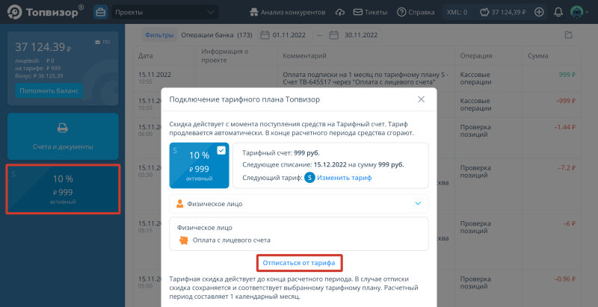
Task: Click the plus icon to add funds
Action: click(539, 13)
